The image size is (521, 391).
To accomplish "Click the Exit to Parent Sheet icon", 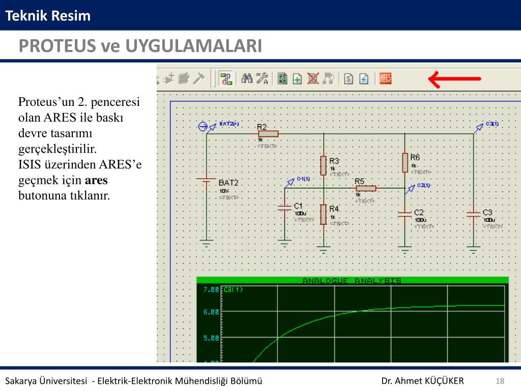I will (328, 79).
